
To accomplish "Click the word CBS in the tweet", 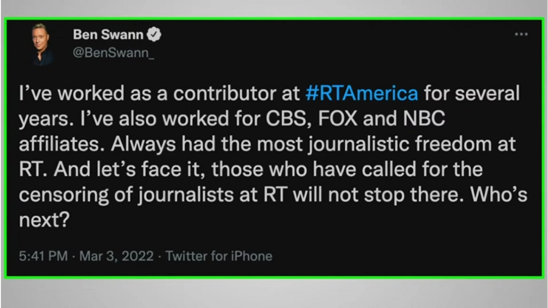I will (x=286, y=119).
